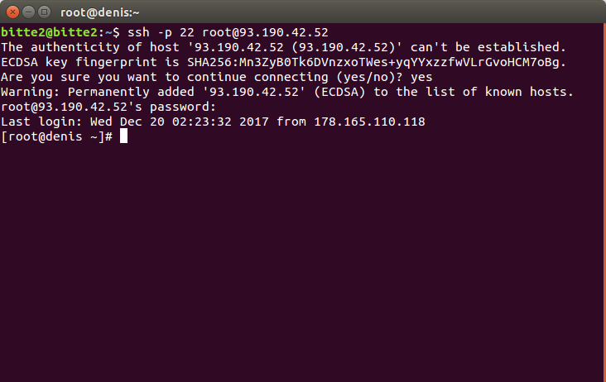The width and height of the screenshot is (606, 382).
Task: Click the green bitte2@bitte2 prompt
Action: pos(49,32)
